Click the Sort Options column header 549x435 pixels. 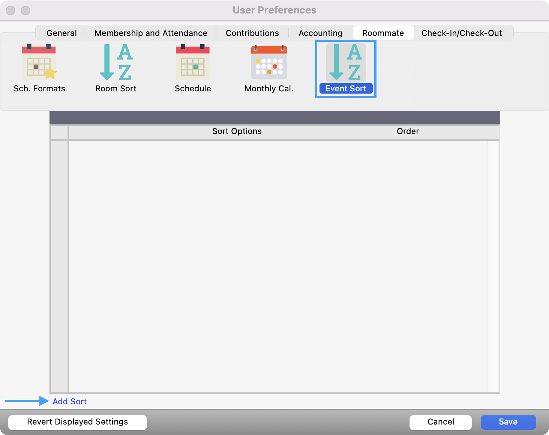point(237,131)
